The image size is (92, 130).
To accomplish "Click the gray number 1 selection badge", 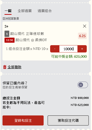I will point(7,34).
